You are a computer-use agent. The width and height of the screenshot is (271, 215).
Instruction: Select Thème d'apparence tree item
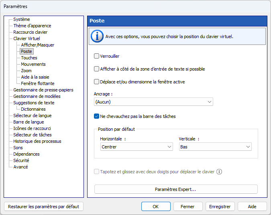tap(33, 26)
